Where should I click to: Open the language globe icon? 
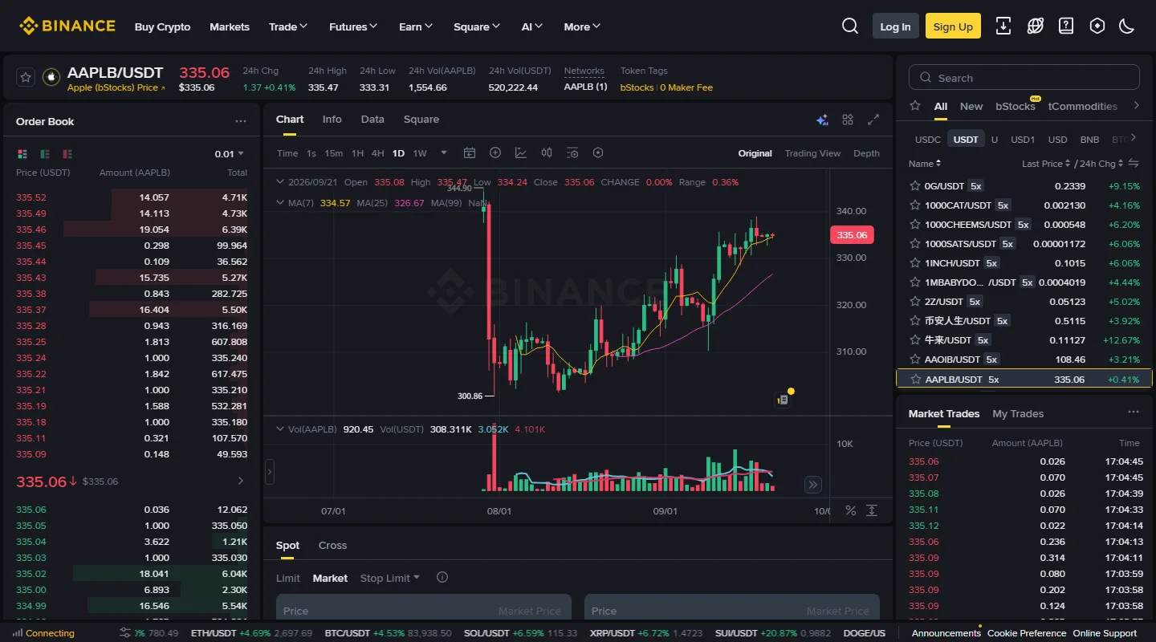pos(1035,26)
